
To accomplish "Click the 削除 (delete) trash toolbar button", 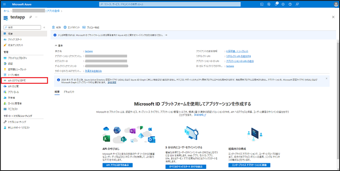I will (56, 27).
